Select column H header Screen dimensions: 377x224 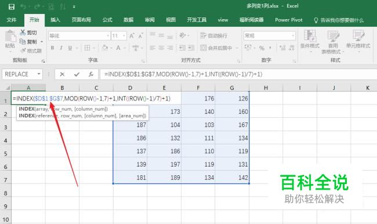pyautogui.click(x=266, y=88)
